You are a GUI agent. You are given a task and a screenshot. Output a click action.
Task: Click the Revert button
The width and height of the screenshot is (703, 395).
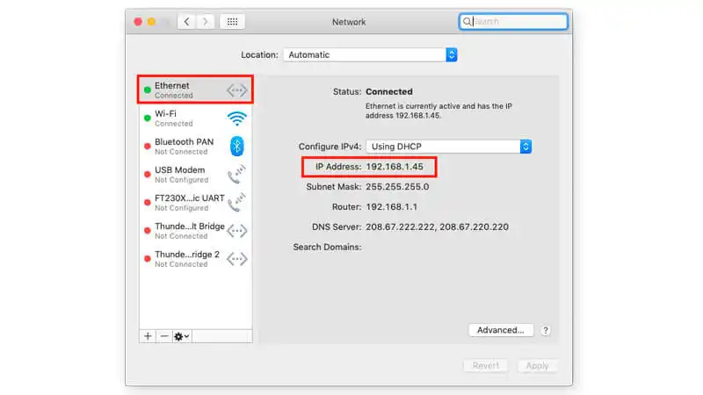[x=486, y=365]
